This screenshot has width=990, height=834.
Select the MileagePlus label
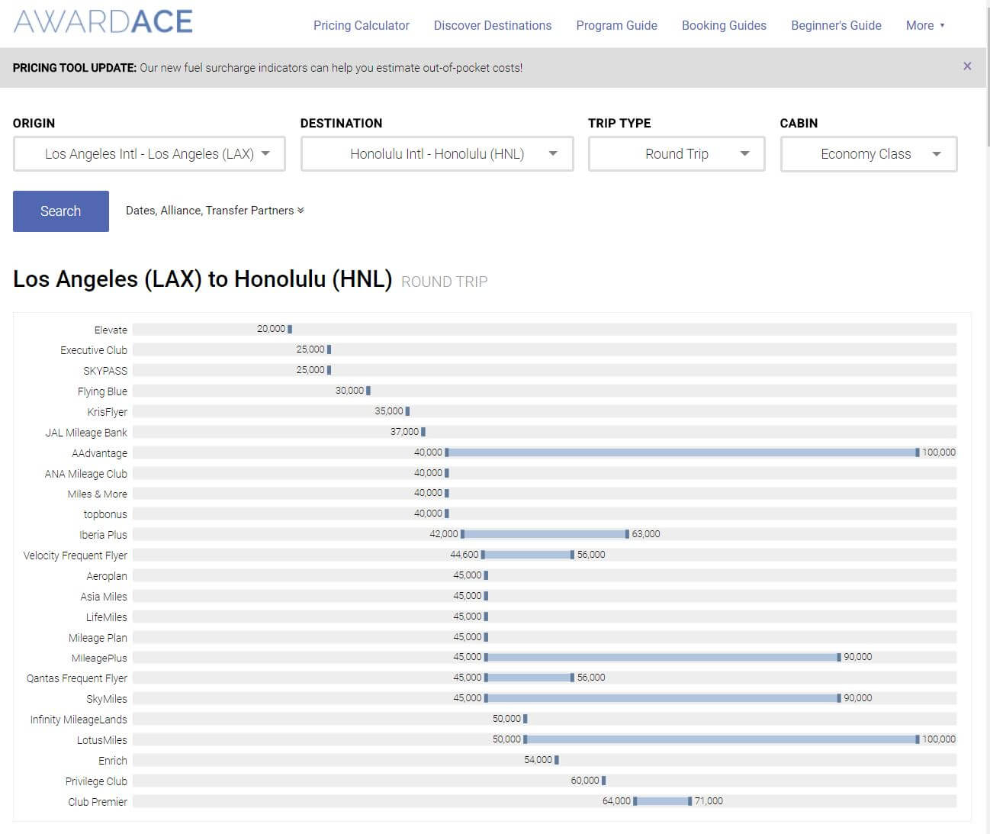click(x=99, y=659)
